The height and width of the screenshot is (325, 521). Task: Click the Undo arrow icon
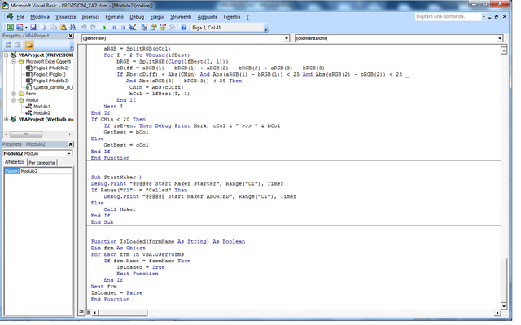tap(84, 28)
